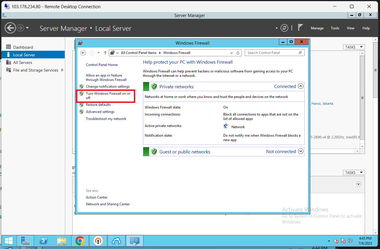Open Advanced settings link
This screenshot has height=249, width=380.
point(100,112)
